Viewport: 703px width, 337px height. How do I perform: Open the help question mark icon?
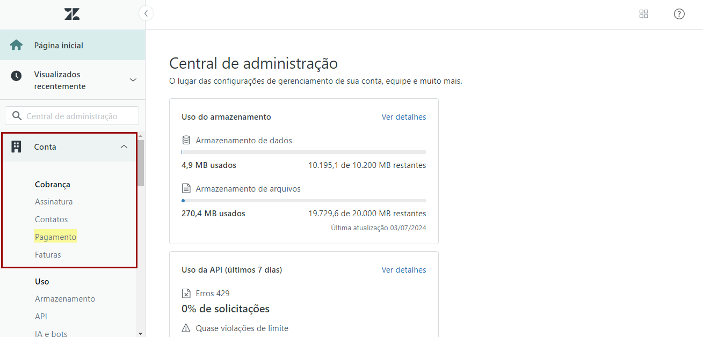tap(679, 14)
